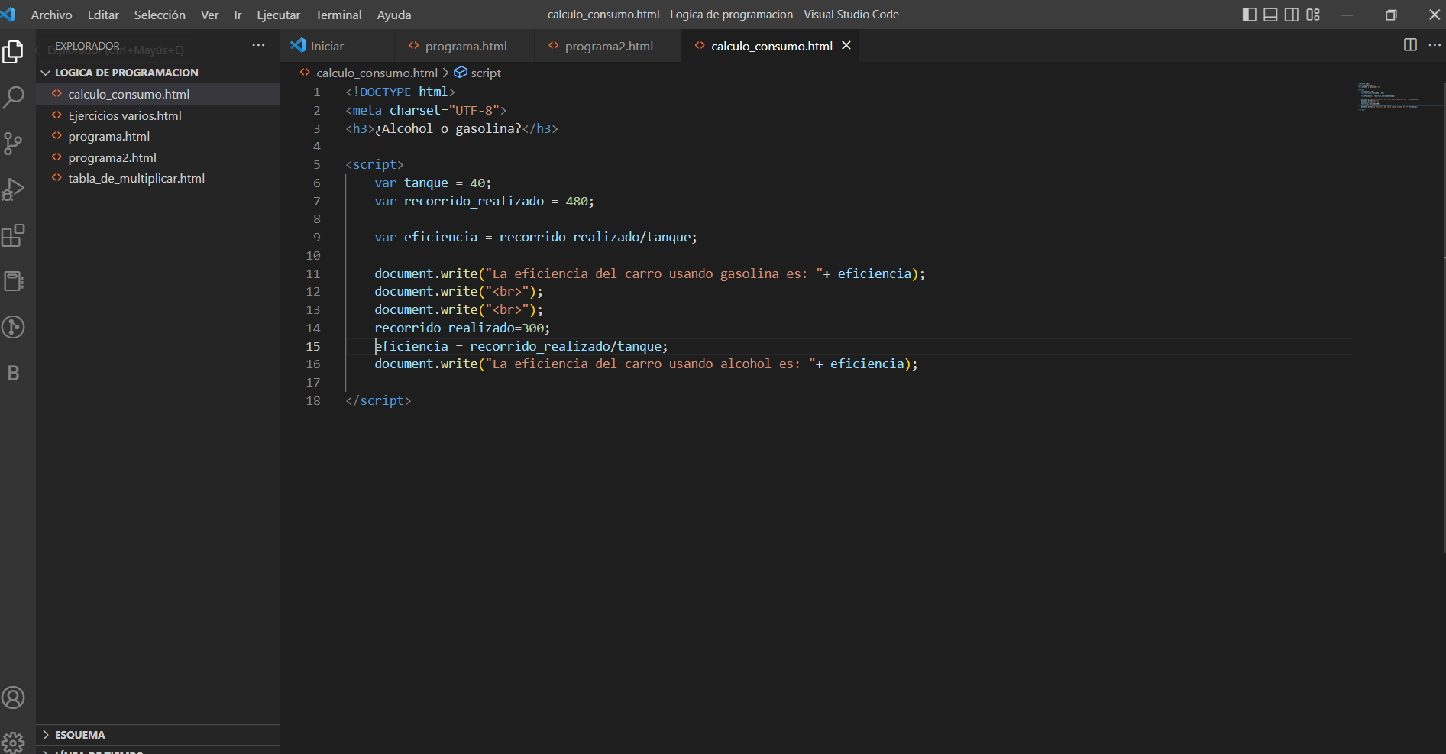1446x754 pixels.
Task: Click the meta charset UTF-8 line
Action: tap(425, 110)
